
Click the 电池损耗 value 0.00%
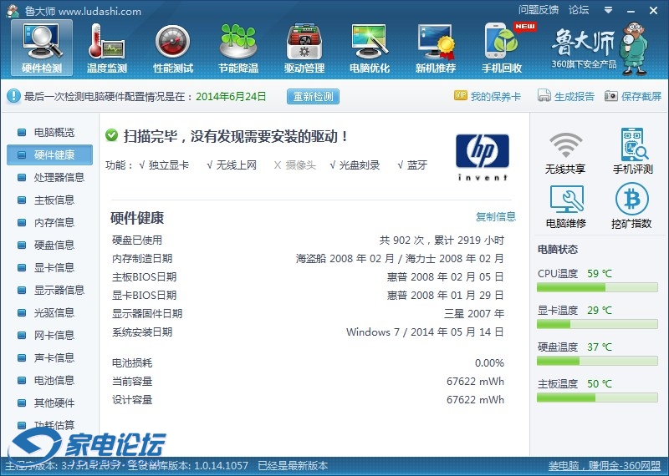pos(489,363)
